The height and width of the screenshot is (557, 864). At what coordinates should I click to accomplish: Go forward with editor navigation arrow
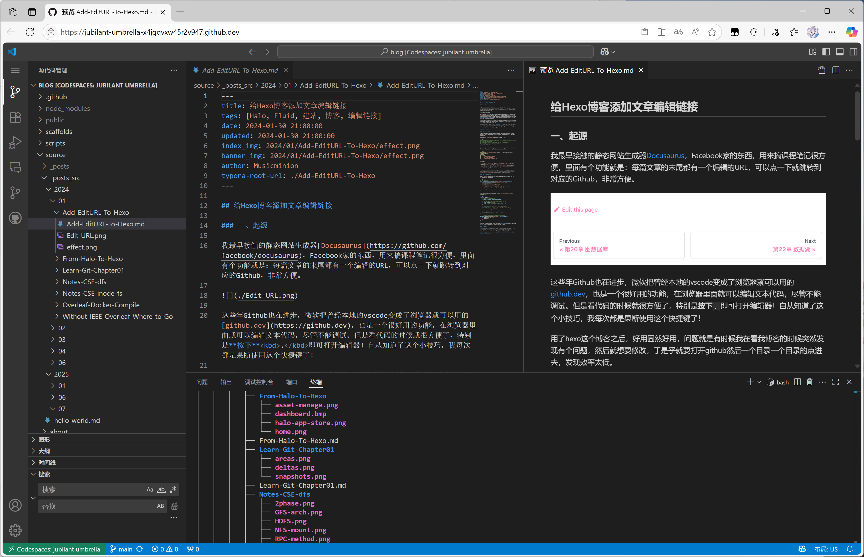click(266, 52)
